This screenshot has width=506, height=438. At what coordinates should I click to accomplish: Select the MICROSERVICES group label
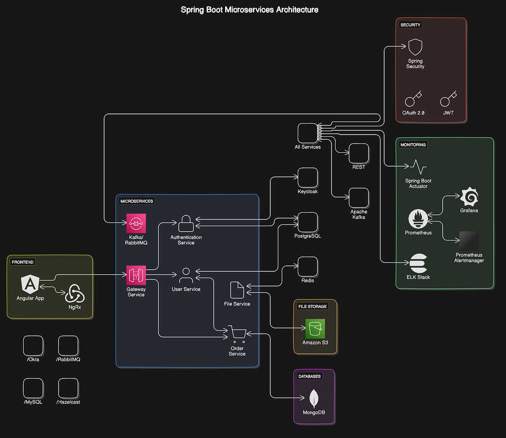pos(137,201)
